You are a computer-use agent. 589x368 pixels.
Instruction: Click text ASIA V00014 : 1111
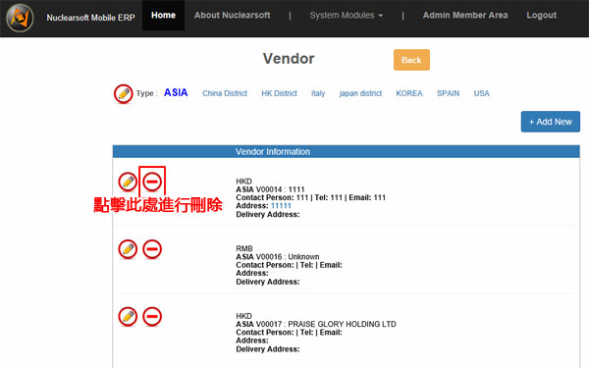coord(270,189)
